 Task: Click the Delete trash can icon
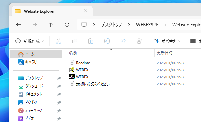click(139, 41)
